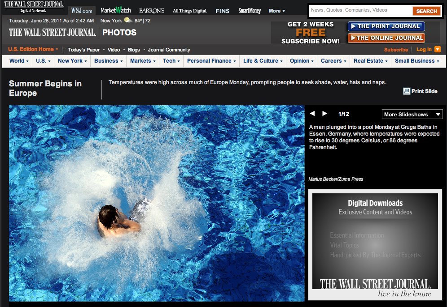This screenshot has height=307, width=447.
Task: Open the U.S. Edition Home dropdown
Action: point(33,49)
